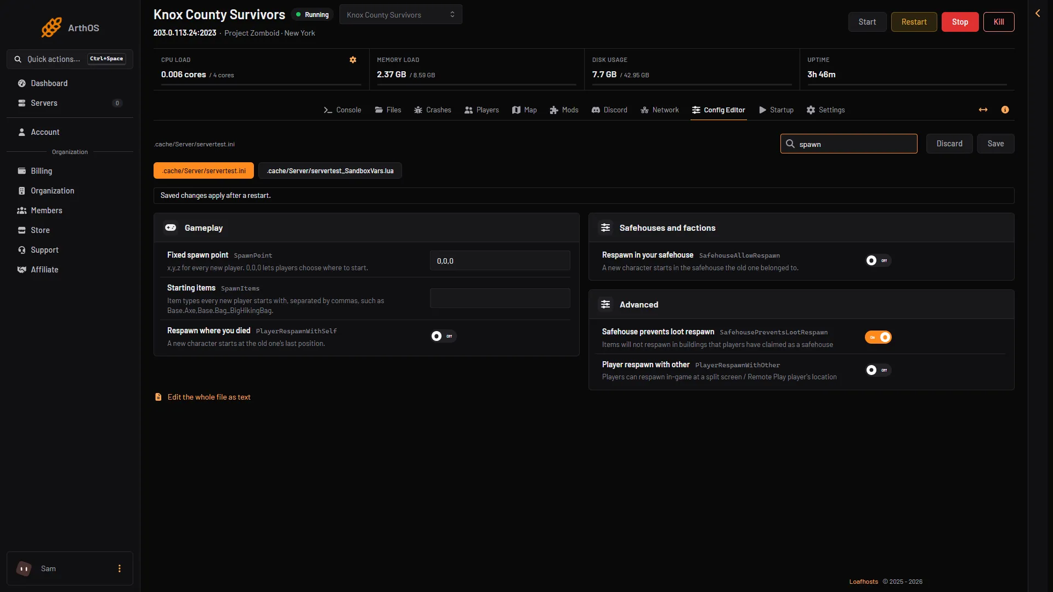Select servertest_SandboxVars.lua file tab

pos(330,170)
